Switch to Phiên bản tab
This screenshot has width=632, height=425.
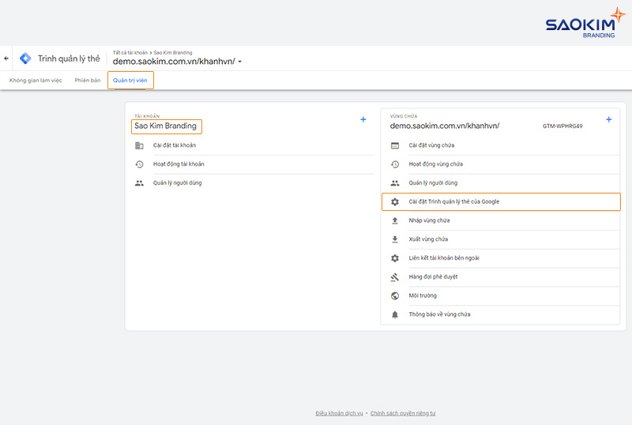[88, 81]
